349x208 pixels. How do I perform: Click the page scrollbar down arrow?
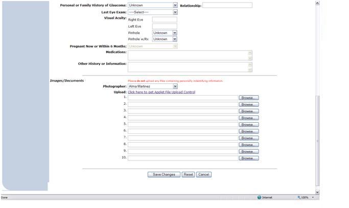317,192
